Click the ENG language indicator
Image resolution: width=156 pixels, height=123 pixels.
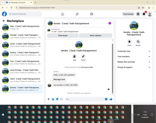[x=138, y=115]
